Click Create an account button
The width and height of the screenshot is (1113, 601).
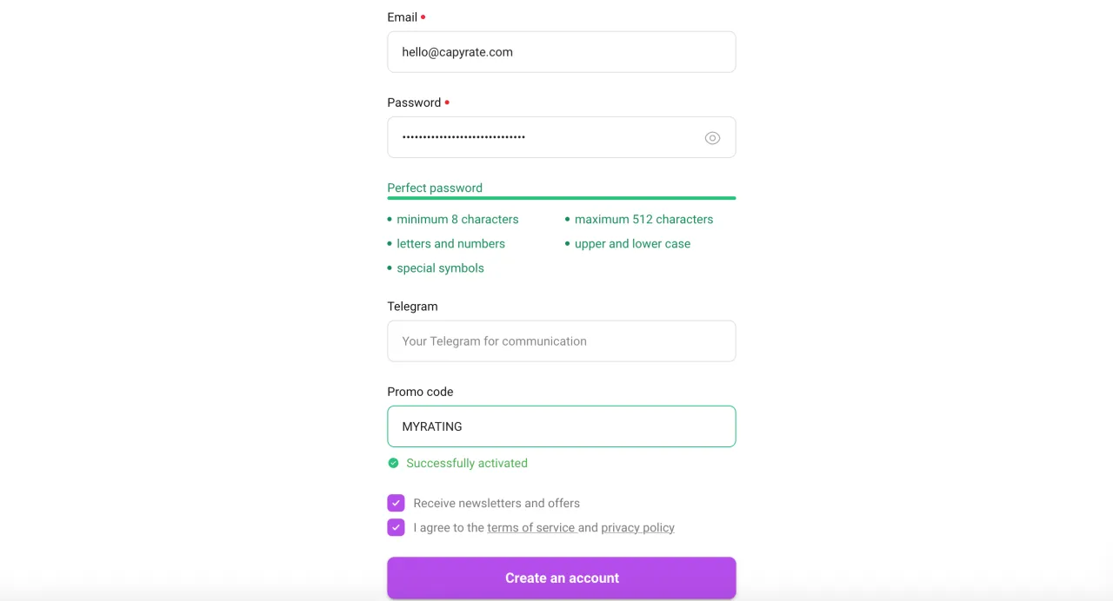click(x=562, y=578)
